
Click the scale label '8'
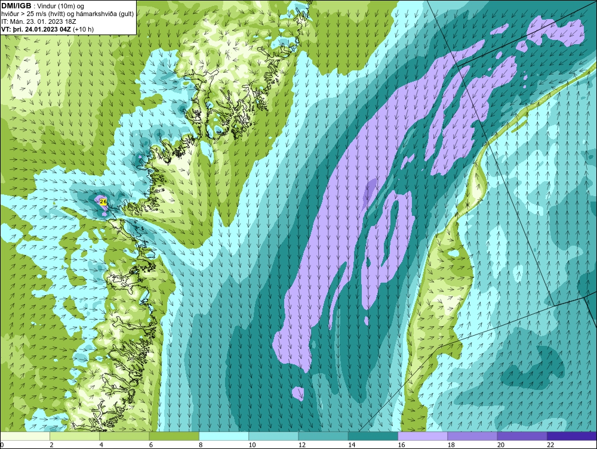coord(201,445)
